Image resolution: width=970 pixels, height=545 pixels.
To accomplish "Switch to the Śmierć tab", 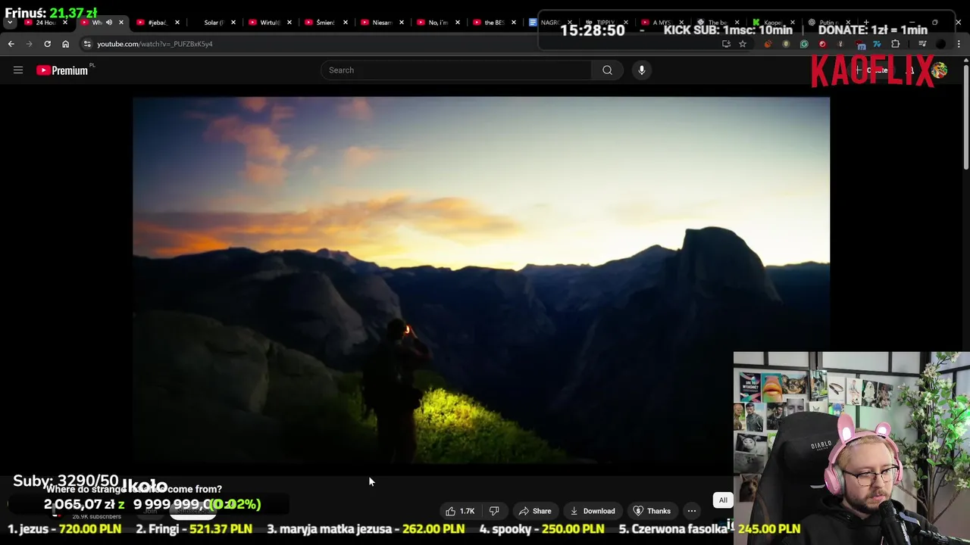I will pyautogui.click(x=325, y=23).
